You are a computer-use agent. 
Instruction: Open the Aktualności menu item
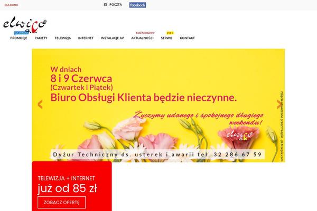point(142,38)
